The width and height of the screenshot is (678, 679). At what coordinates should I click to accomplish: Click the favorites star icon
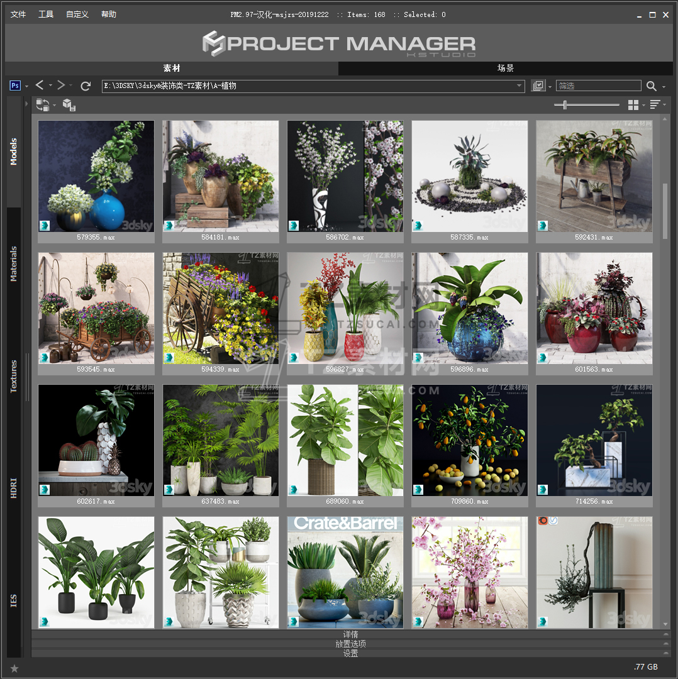(14, 668)
